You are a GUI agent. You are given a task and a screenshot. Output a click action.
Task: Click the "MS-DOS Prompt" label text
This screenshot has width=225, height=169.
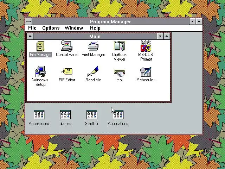(146, 57)
